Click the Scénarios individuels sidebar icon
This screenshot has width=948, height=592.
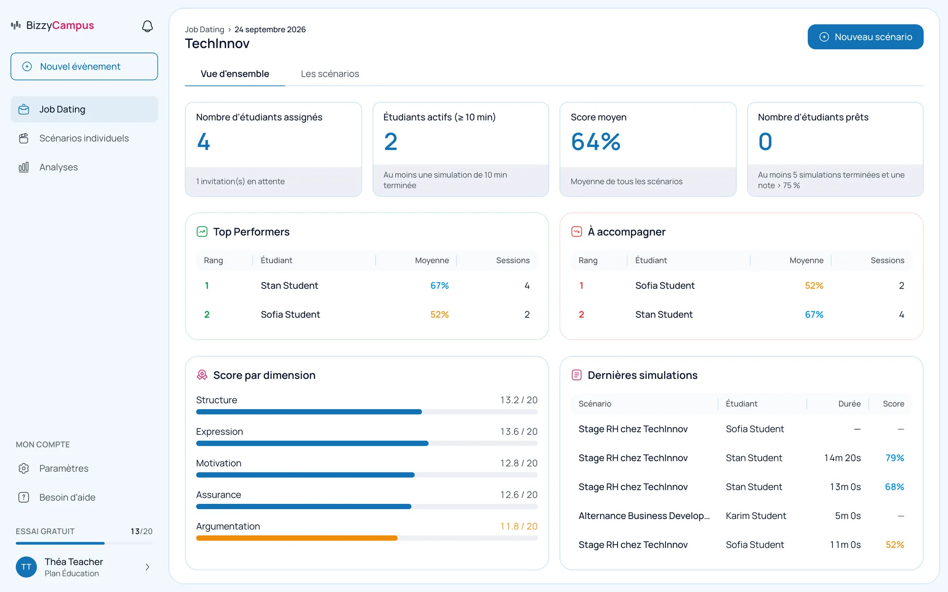tap(24, 138)
